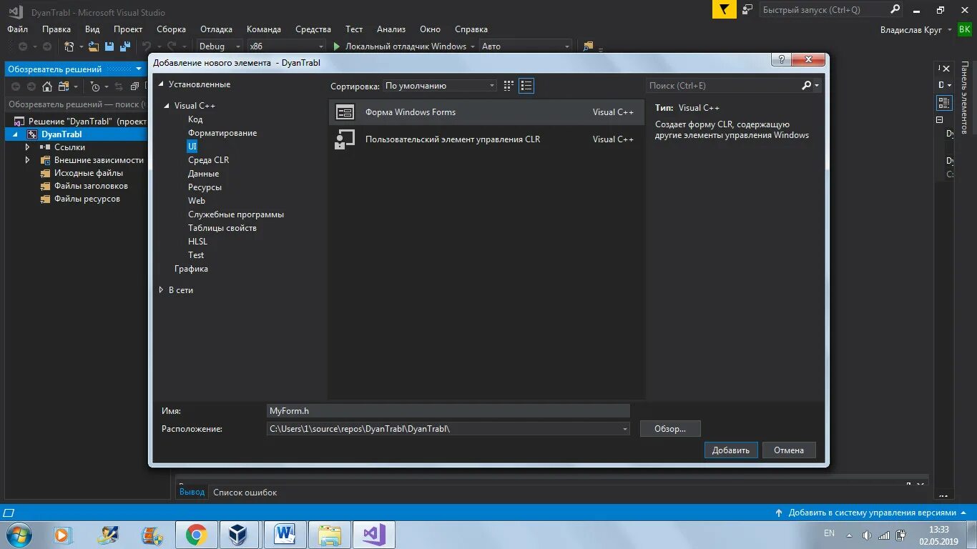Viewport: 977px width, 549px height.
Task: Switch dialog list to small icons view
Action: click(x=526, y=86)
